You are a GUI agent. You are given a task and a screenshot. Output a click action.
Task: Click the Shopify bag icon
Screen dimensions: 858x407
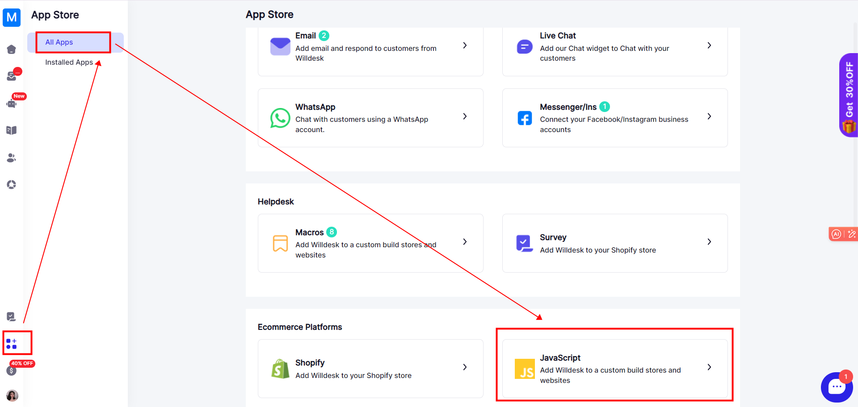pos(280,369)
